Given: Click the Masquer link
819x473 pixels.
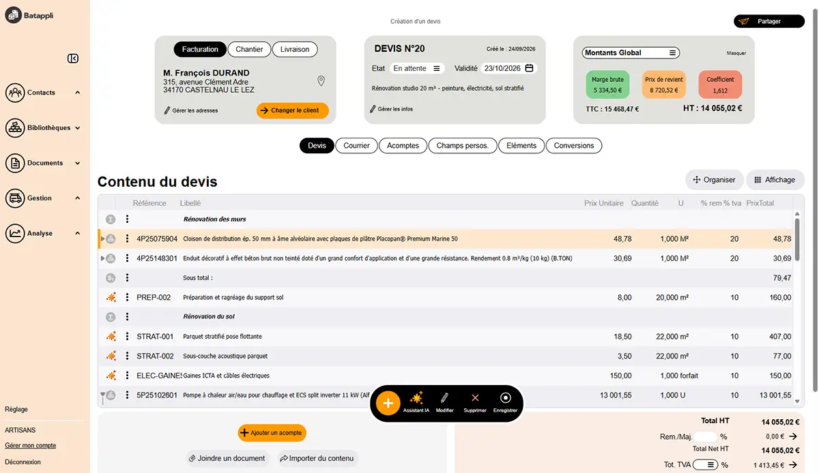Looking at the screenshot, I should coord(736,53).
